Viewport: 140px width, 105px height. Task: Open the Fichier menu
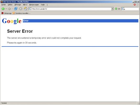pos(4,5)
